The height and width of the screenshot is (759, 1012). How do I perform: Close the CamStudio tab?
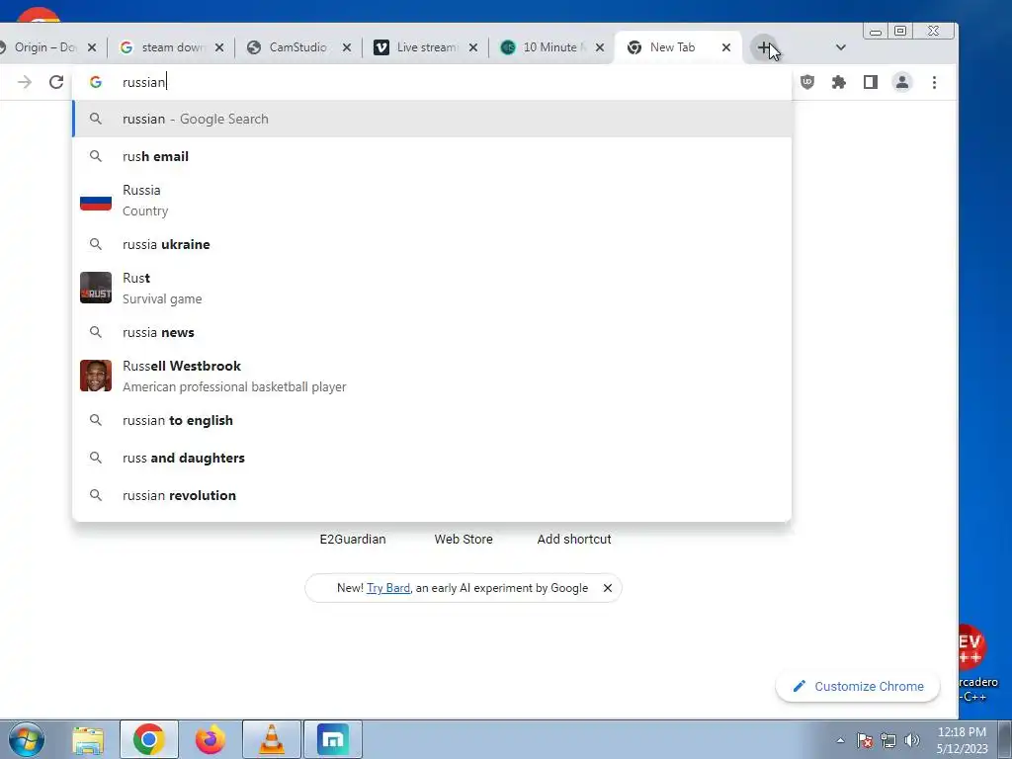347,47
